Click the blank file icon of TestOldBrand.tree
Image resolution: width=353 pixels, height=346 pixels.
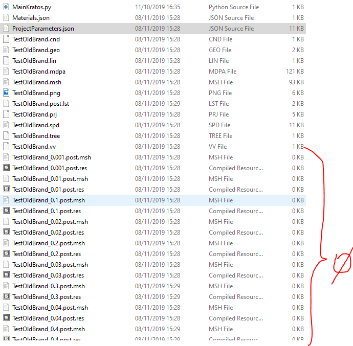coord(6,136)
